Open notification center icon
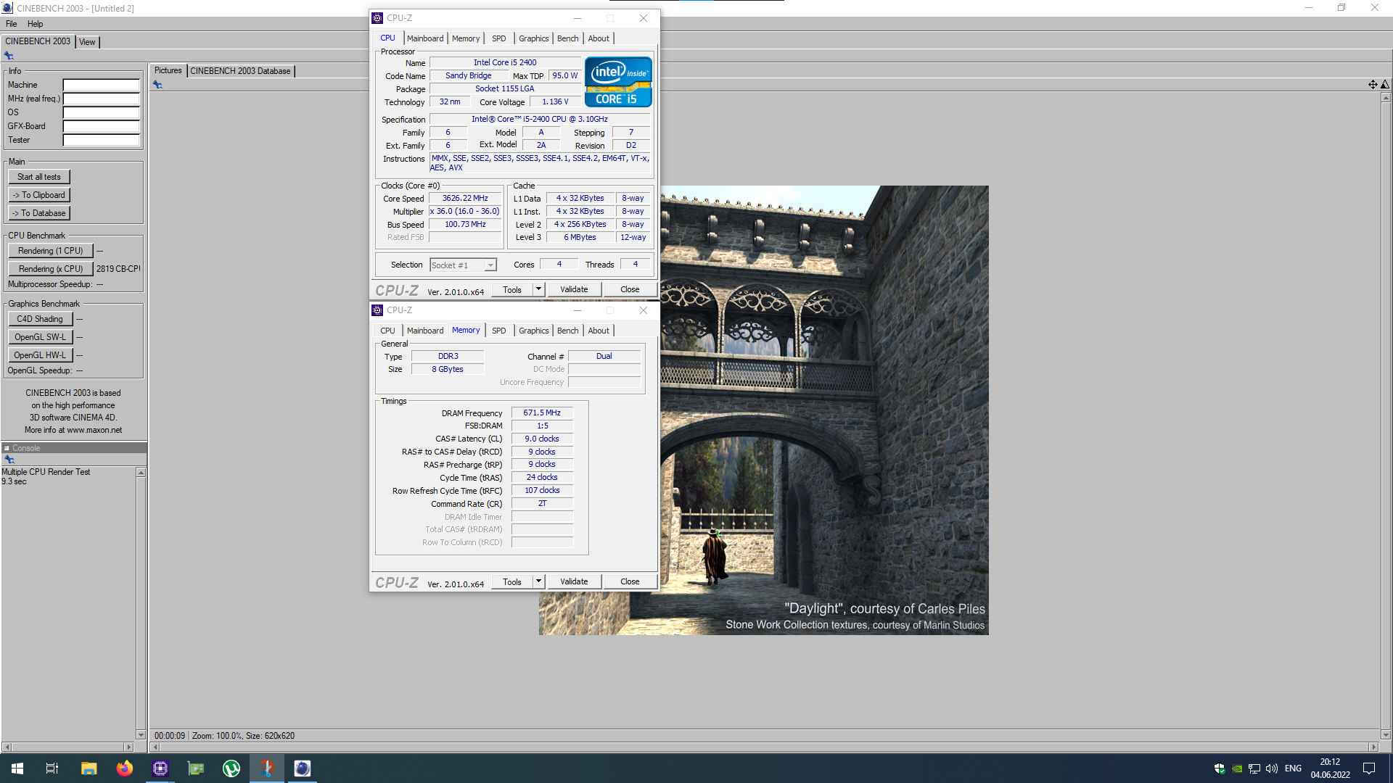Screen dimensions: 1393x783 click(1369, 768)
